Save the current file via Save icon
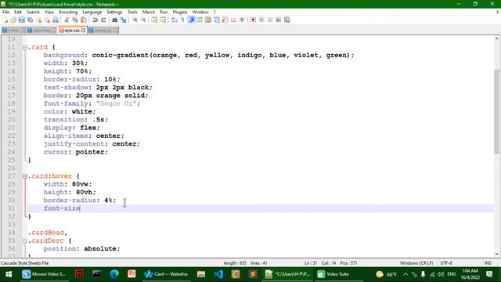The height and width of the screenshot is (282, 501). tap(21, 20)
